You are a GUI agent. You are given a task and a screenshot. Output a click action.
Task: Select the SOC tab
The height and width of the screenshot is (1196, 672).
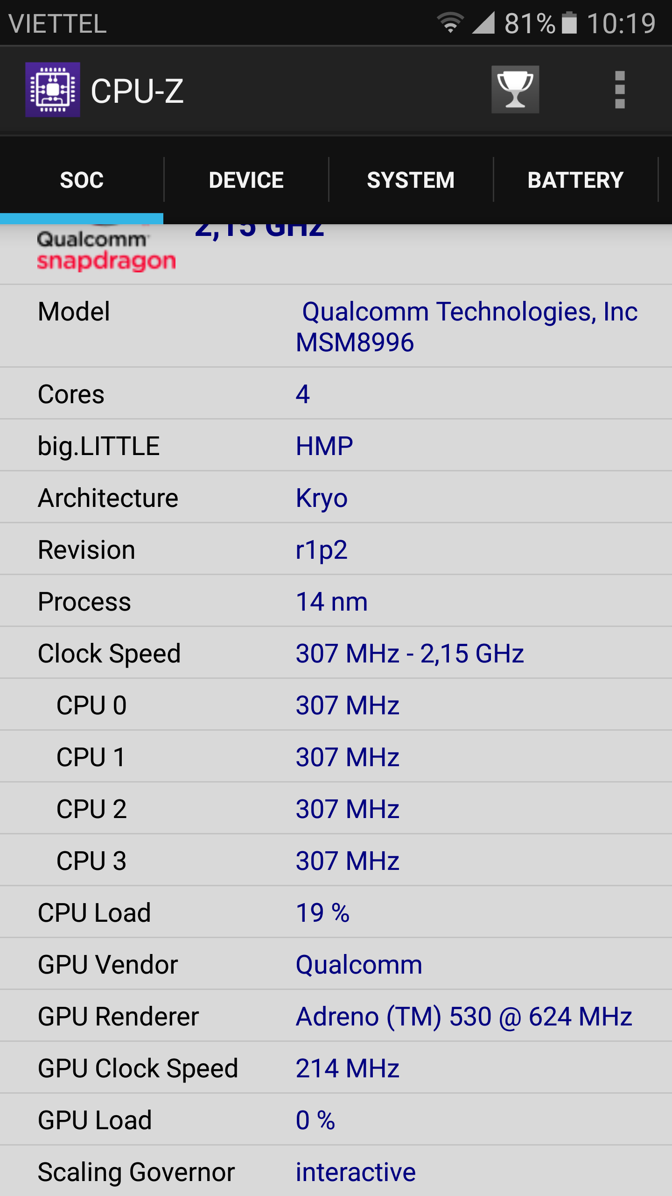coord(82,180)
